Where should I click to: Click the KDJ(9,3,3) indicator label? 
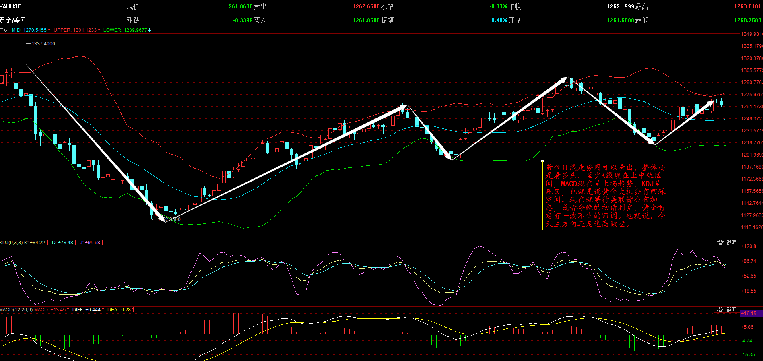pos(11,243)
